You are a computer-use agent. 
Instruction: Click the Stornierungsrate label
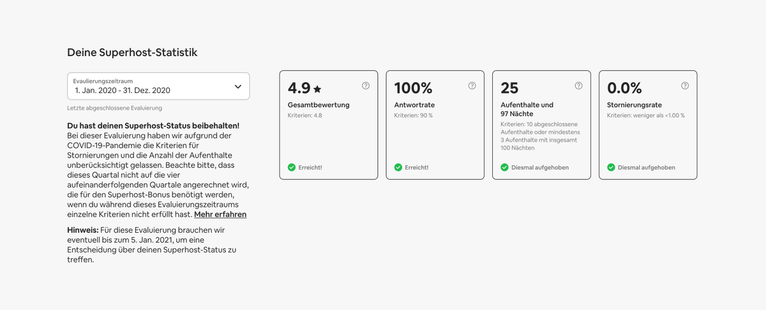[x=635, y=105]
